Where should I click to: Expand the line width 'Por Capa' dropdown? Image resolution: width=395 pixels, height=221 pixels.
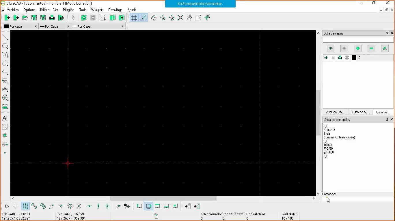coord(55,26)
